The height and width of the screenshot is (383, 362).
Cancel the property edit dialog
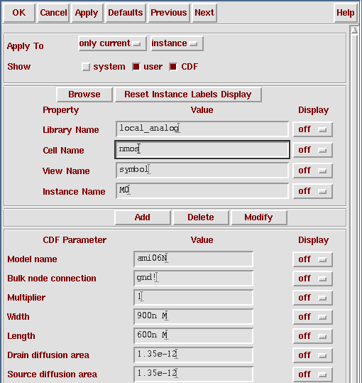53,13
